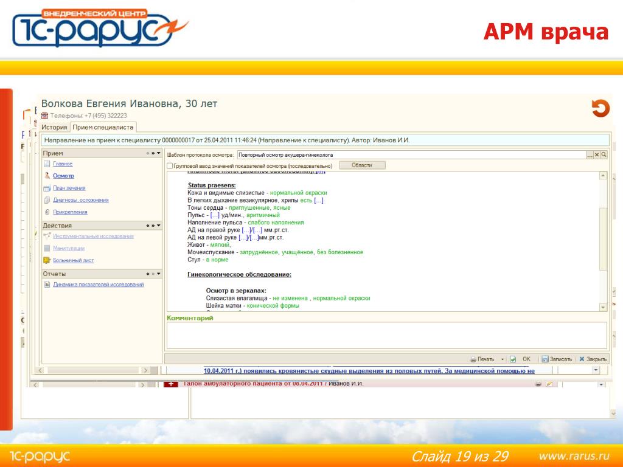Click the Закрыть button
This screenshot has height=467, width=623.
tap(593, 359)
